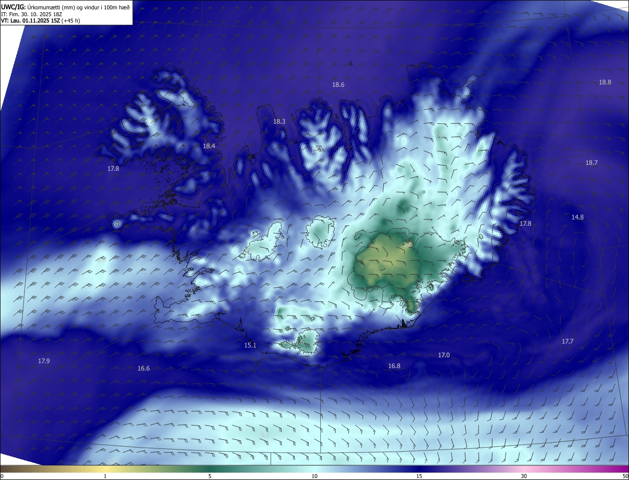
Task: Click the 18.8 value on the map
Action: pyautogui.click(x=605, y=82)
